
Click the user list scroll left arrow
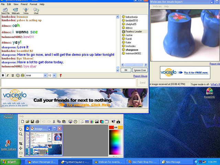pyautogui.click(x=122, y=65)
